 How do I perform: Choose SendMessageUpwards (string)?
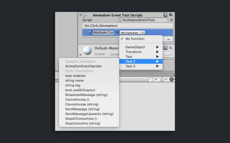click(89, 114)
